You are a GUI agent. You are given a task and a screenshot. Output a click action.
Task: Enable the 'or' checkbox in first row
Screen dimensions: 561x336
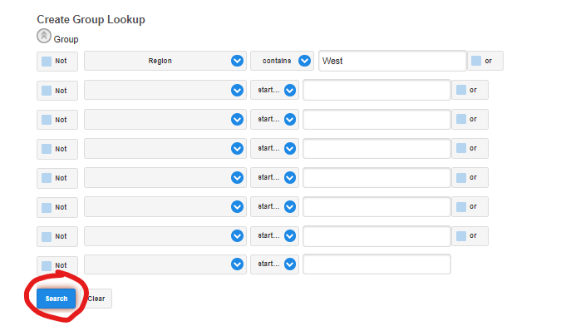tap(476, 61)
